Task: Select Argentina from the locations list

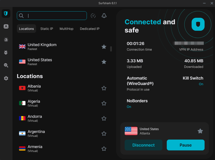Action: point(36,133)
